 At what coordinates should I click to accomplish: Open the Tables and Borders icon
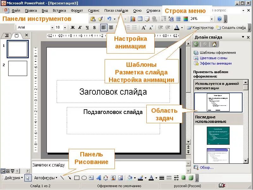coord(147,19)
